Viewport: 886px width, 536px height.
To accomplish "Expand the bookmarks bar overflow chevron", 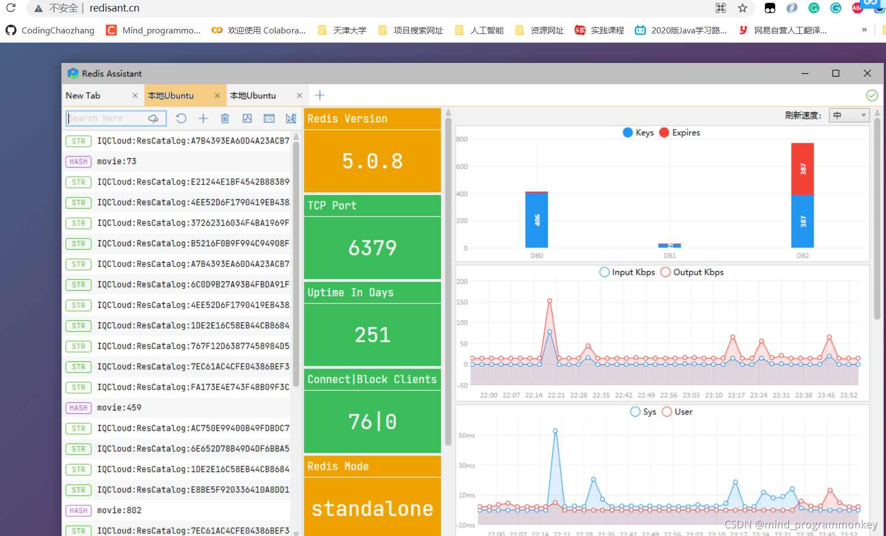I will click(865, 30).
